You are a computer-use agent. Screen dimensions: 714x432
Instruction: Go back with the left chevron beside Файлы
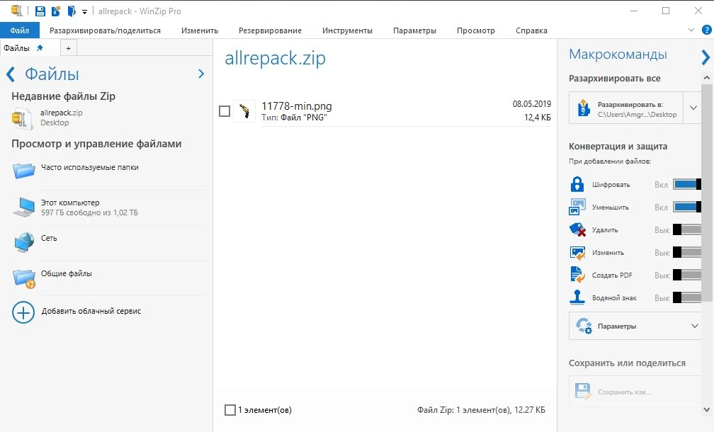[11, 74]
